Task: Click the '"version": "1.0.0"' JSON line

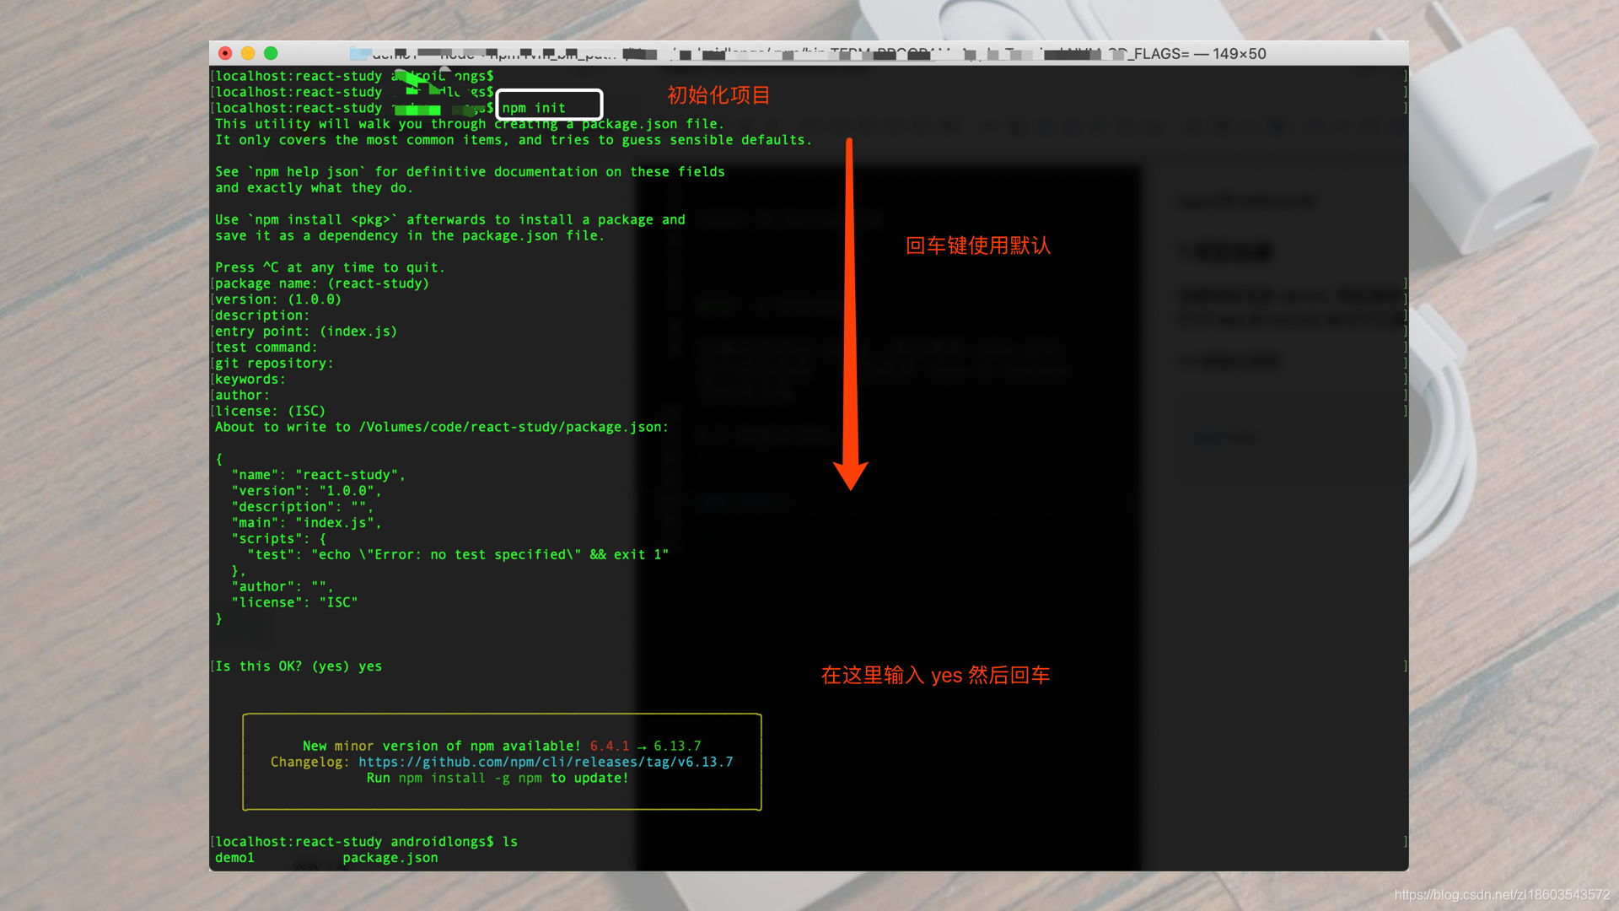Action: pyautogui.click(x=307, y=491)
